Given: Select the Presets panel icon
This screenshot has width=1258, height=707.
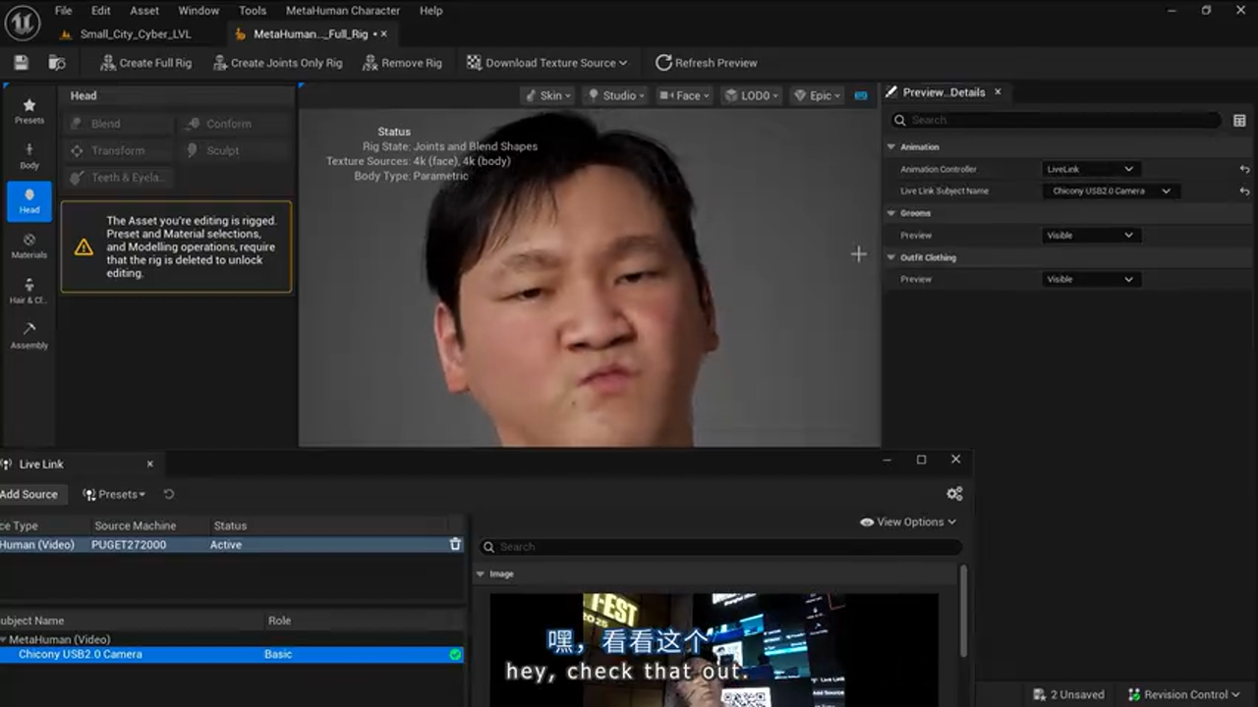Looking at the screenshot, I should click(29, 111).
